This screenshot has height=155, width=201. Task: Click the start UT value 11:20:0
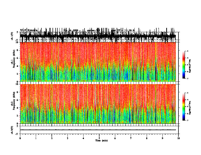point(130,30)
